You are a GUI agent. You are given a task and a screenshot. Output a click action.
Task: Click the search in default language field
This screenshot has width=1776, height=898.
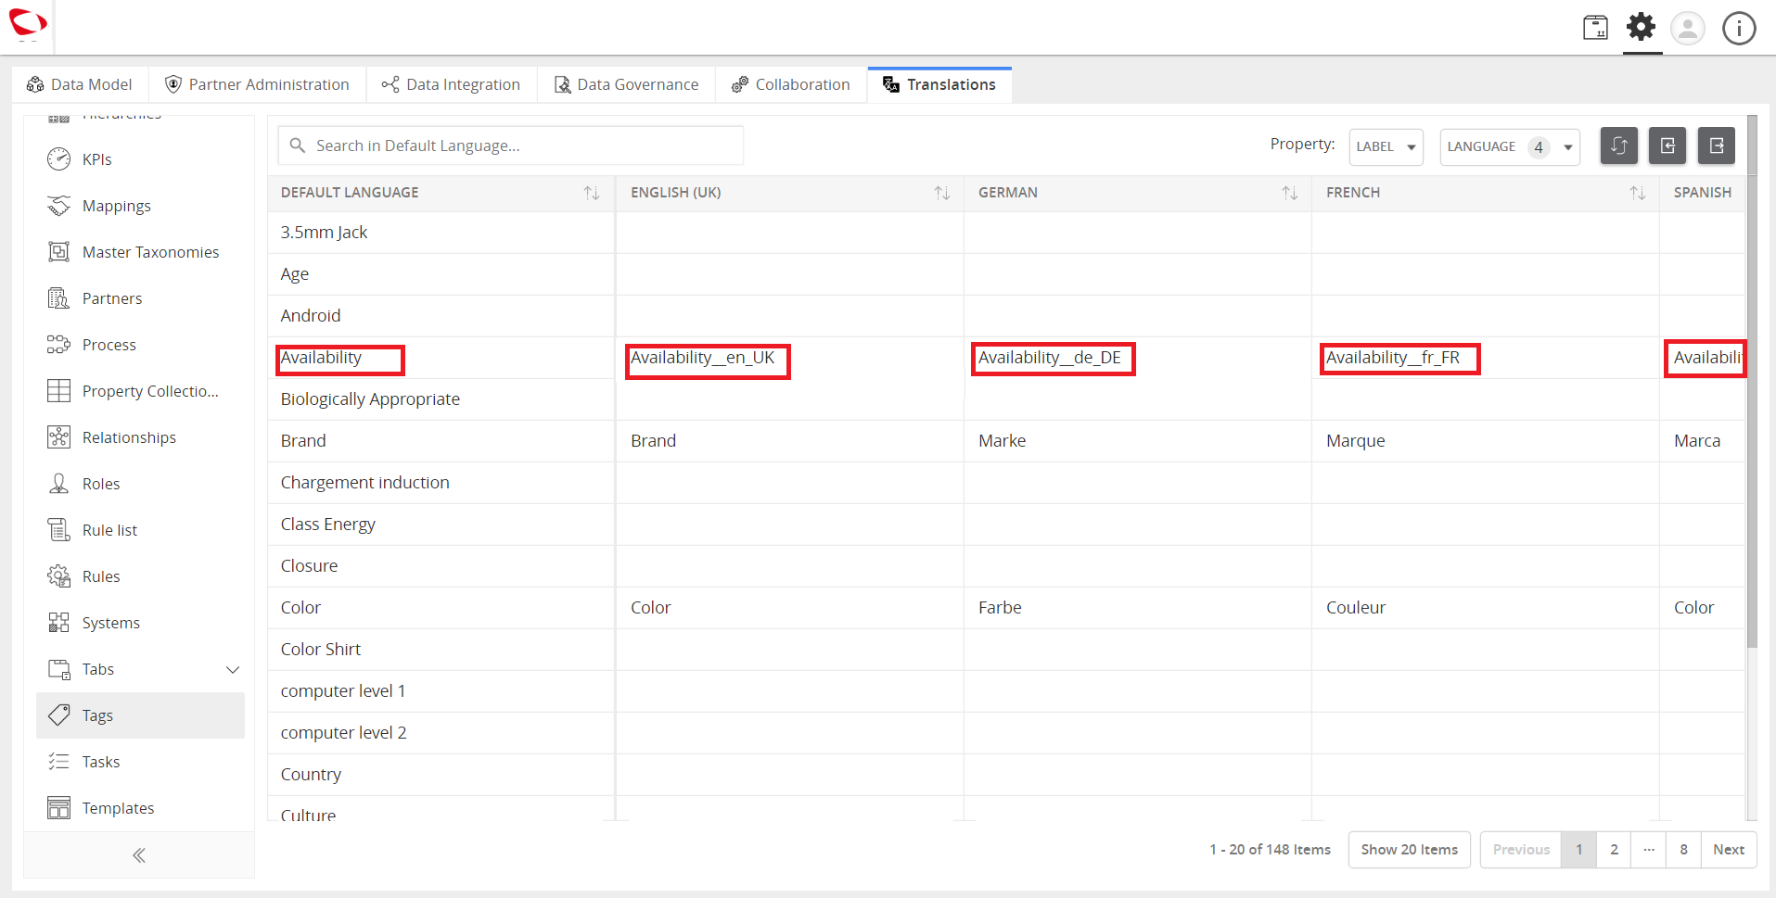point(510,145)
